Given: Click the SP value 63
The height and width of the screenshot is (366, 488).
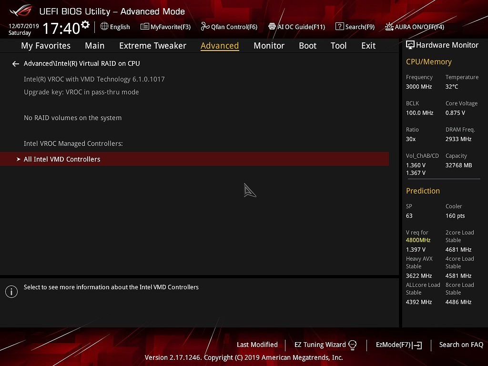Looking at the screenshot, I should tap(409, 216).
